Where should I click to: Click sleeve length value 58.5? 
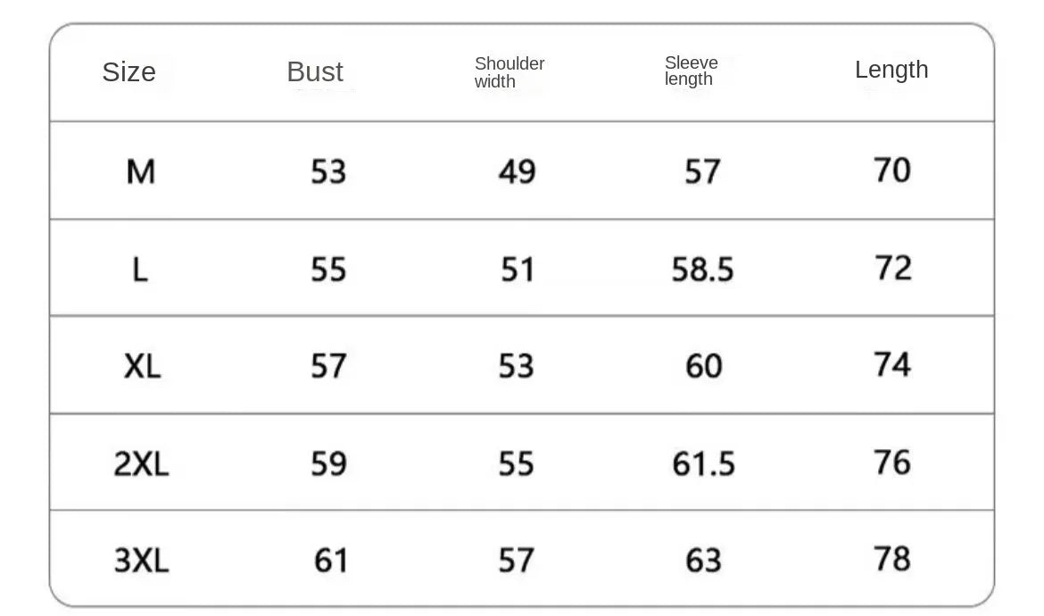(x=702, y=269)
